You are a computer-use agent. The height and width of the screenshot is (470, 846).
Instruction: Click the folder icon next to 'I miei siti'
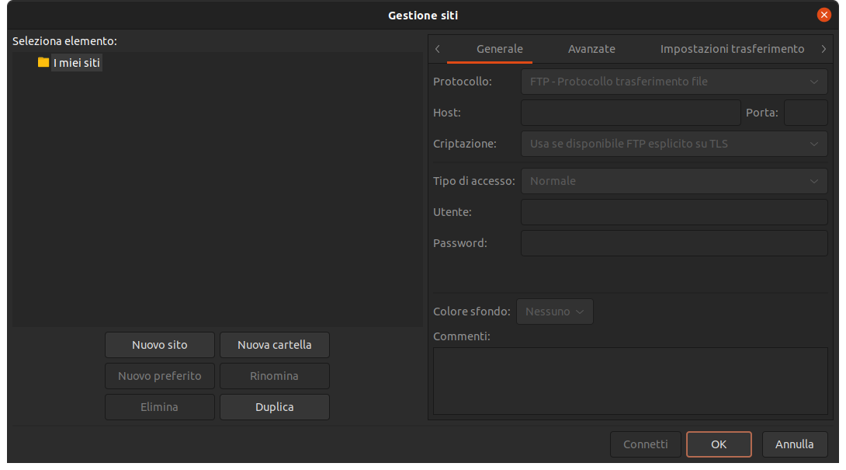(x=43, y=62)
